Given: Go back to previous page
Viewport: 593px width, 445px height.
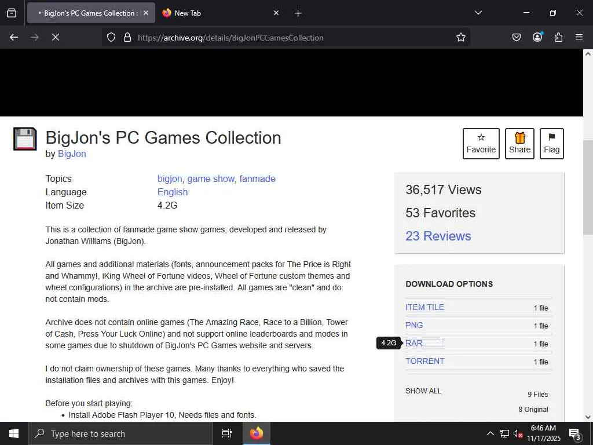Looking at the screenshot, I should (x=14, y=37).
